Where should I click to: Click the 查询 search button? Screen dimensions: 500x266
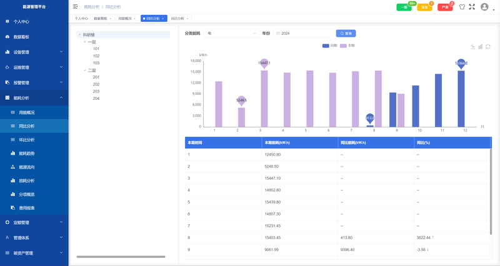click(346, 34)
